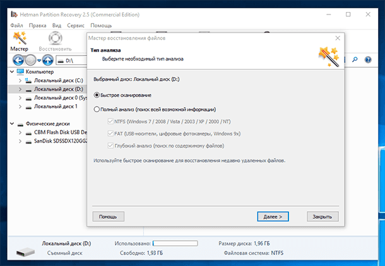
Task: Open the Помощь menu
Action: tap(101, 25)
